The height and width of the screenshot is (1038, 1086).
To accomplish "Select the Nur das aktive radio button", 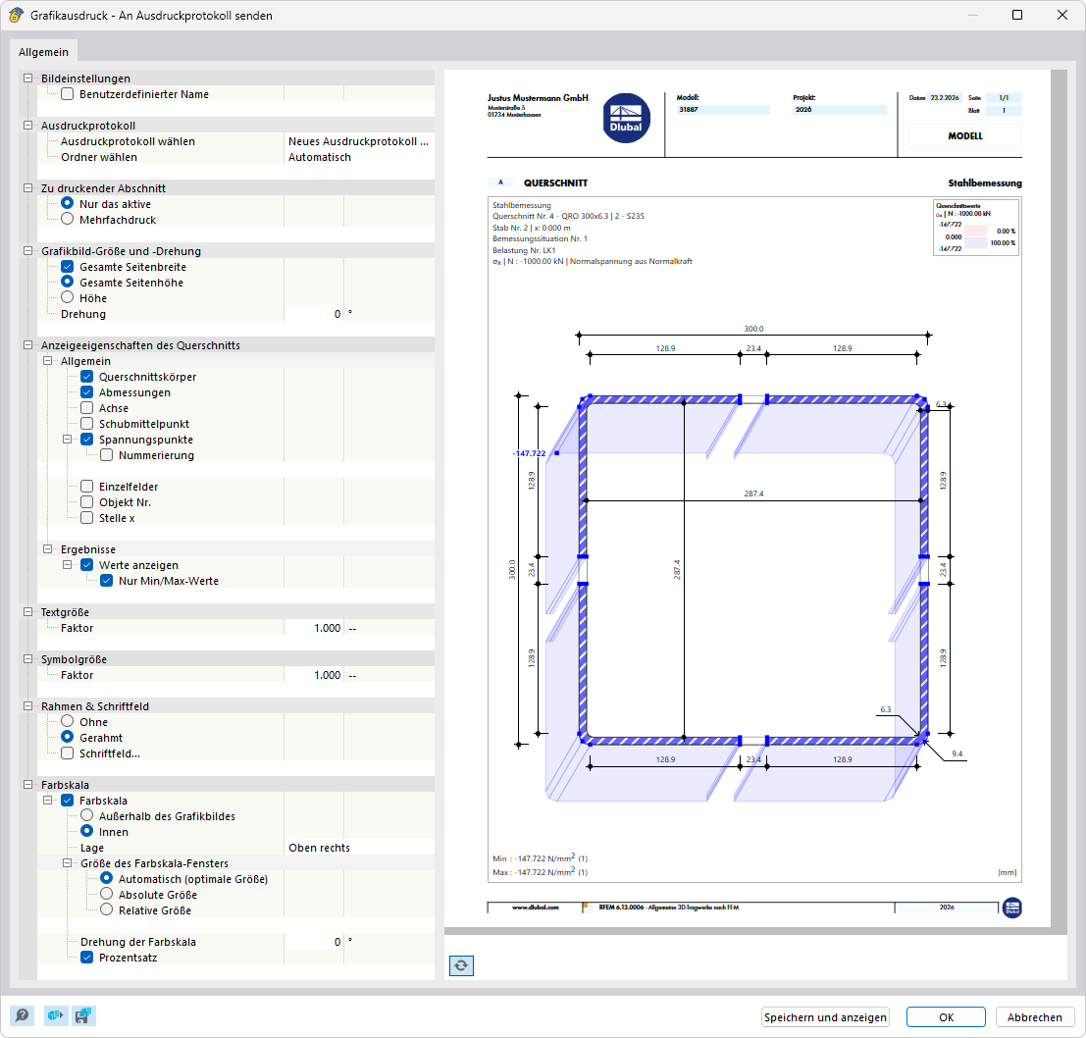I will coord(67,204).
